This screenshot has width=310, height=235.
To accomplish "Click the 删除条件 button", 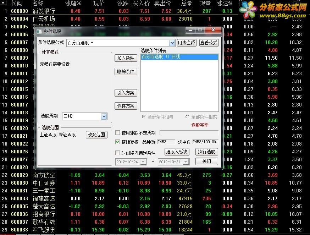I will coord(126,71).
